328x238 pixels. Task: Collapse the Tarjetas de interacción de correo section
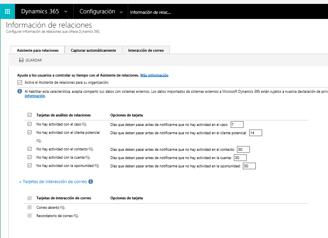[x=20, y=182]
